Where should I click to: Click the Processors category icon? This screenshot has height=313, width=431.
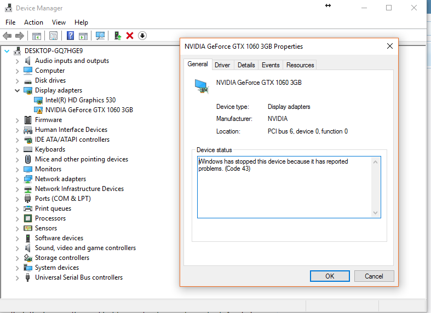(28, 218)
